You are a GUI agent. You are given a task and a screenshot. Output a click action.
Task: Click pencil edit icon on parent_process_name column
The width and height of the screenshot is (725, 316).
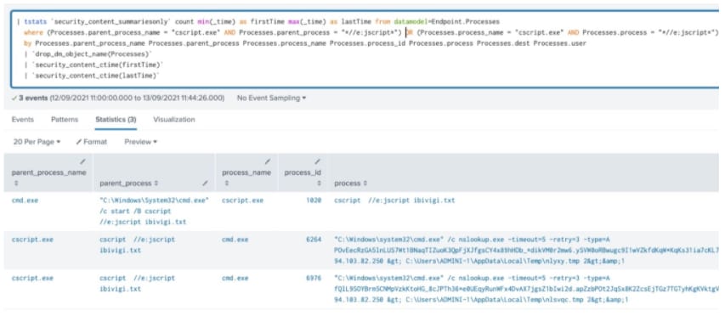coord(82,161)
